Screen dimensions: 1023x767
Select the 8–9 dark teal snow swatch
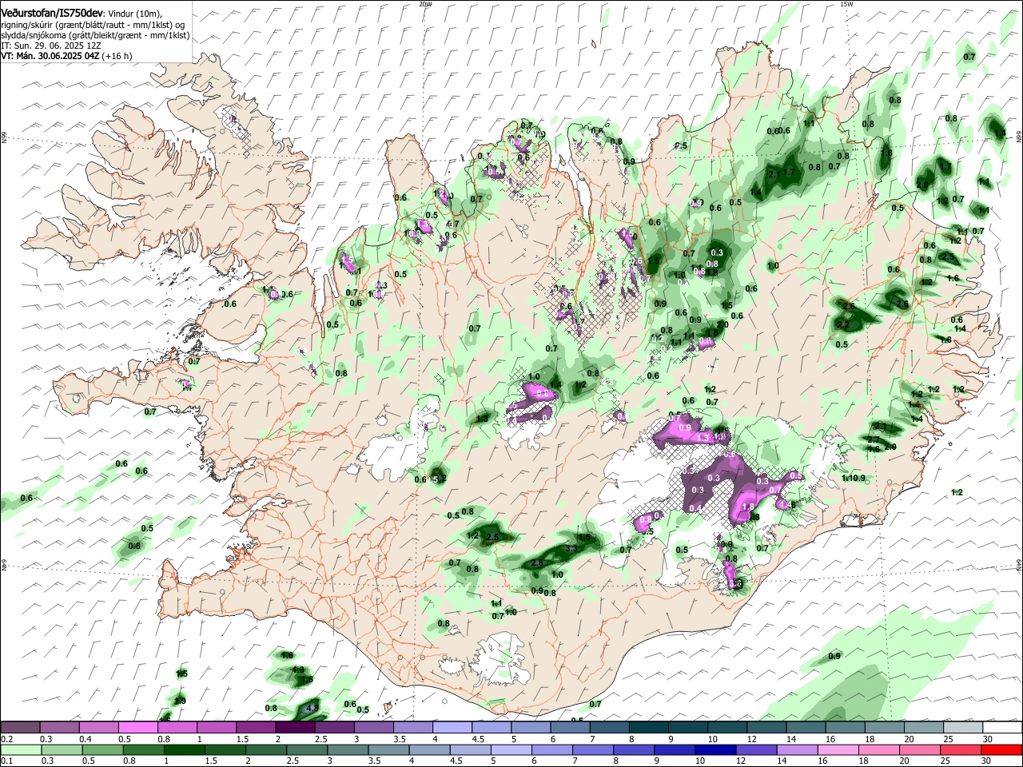pyautogui.click(x=649, y=728)
